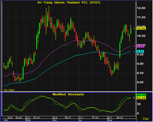Click the 6/4 date marker
153x122 pixels.
[55, 118]
